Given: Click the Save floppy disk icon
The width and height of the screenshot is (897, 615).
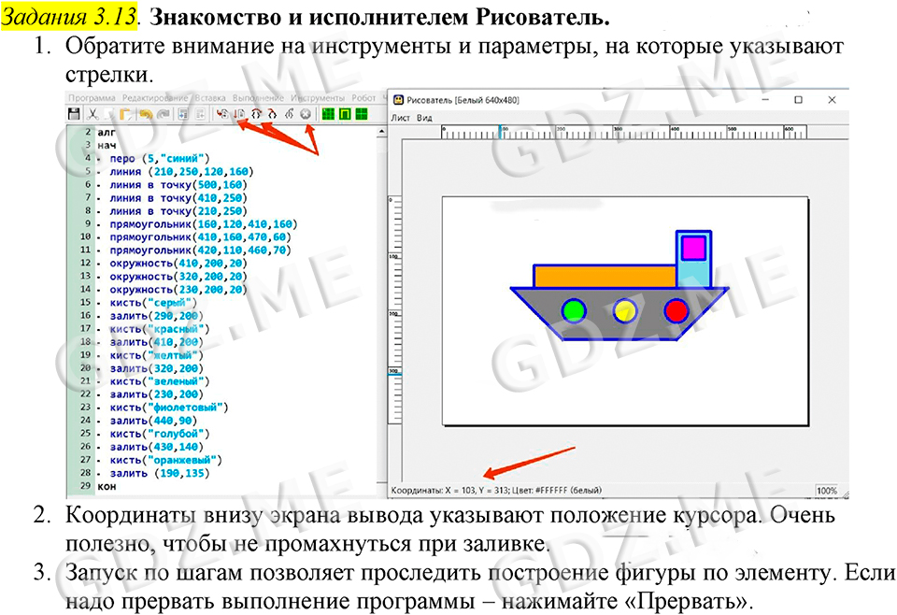Looking at the screenshot, I should click(74, 113).
